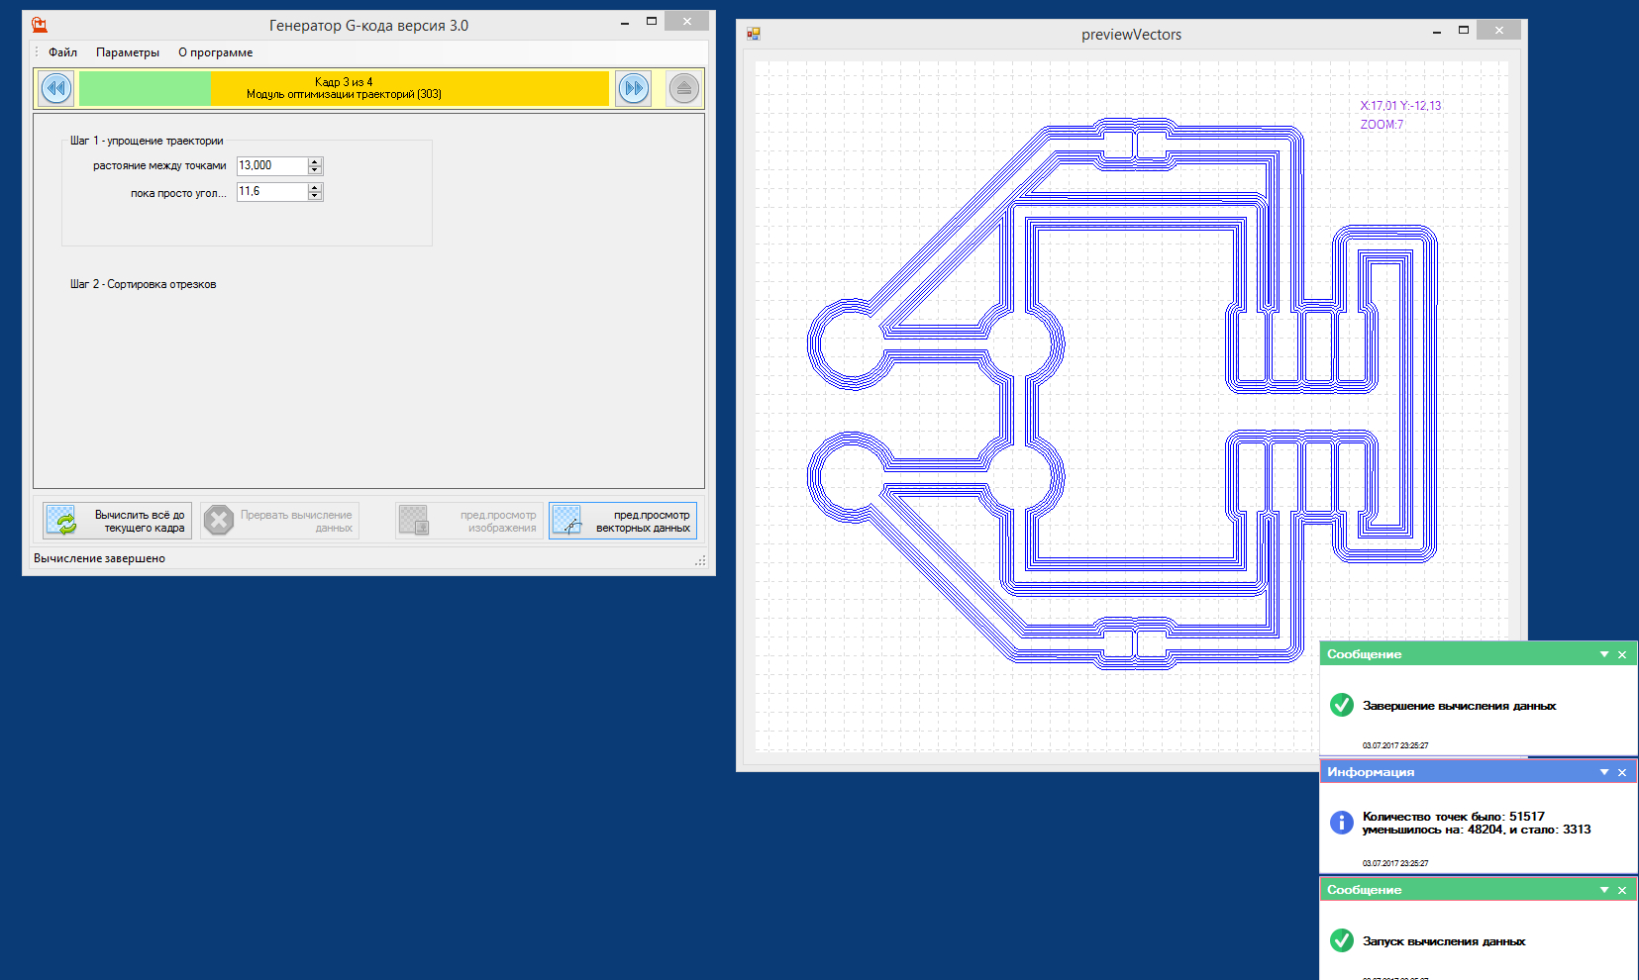Image resolution: width=1639 pixels, height=980 pixels.
Task: Click the blue info icon in the Информация notification
Action: click(x=1342, y=823)
